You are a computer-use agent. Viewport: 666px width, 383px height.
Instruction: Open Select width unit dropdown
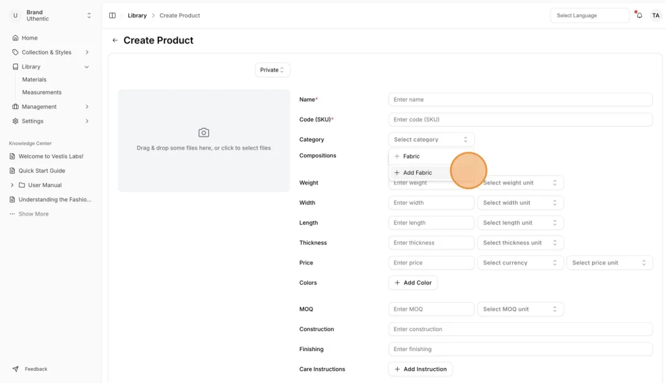point(520,203)
